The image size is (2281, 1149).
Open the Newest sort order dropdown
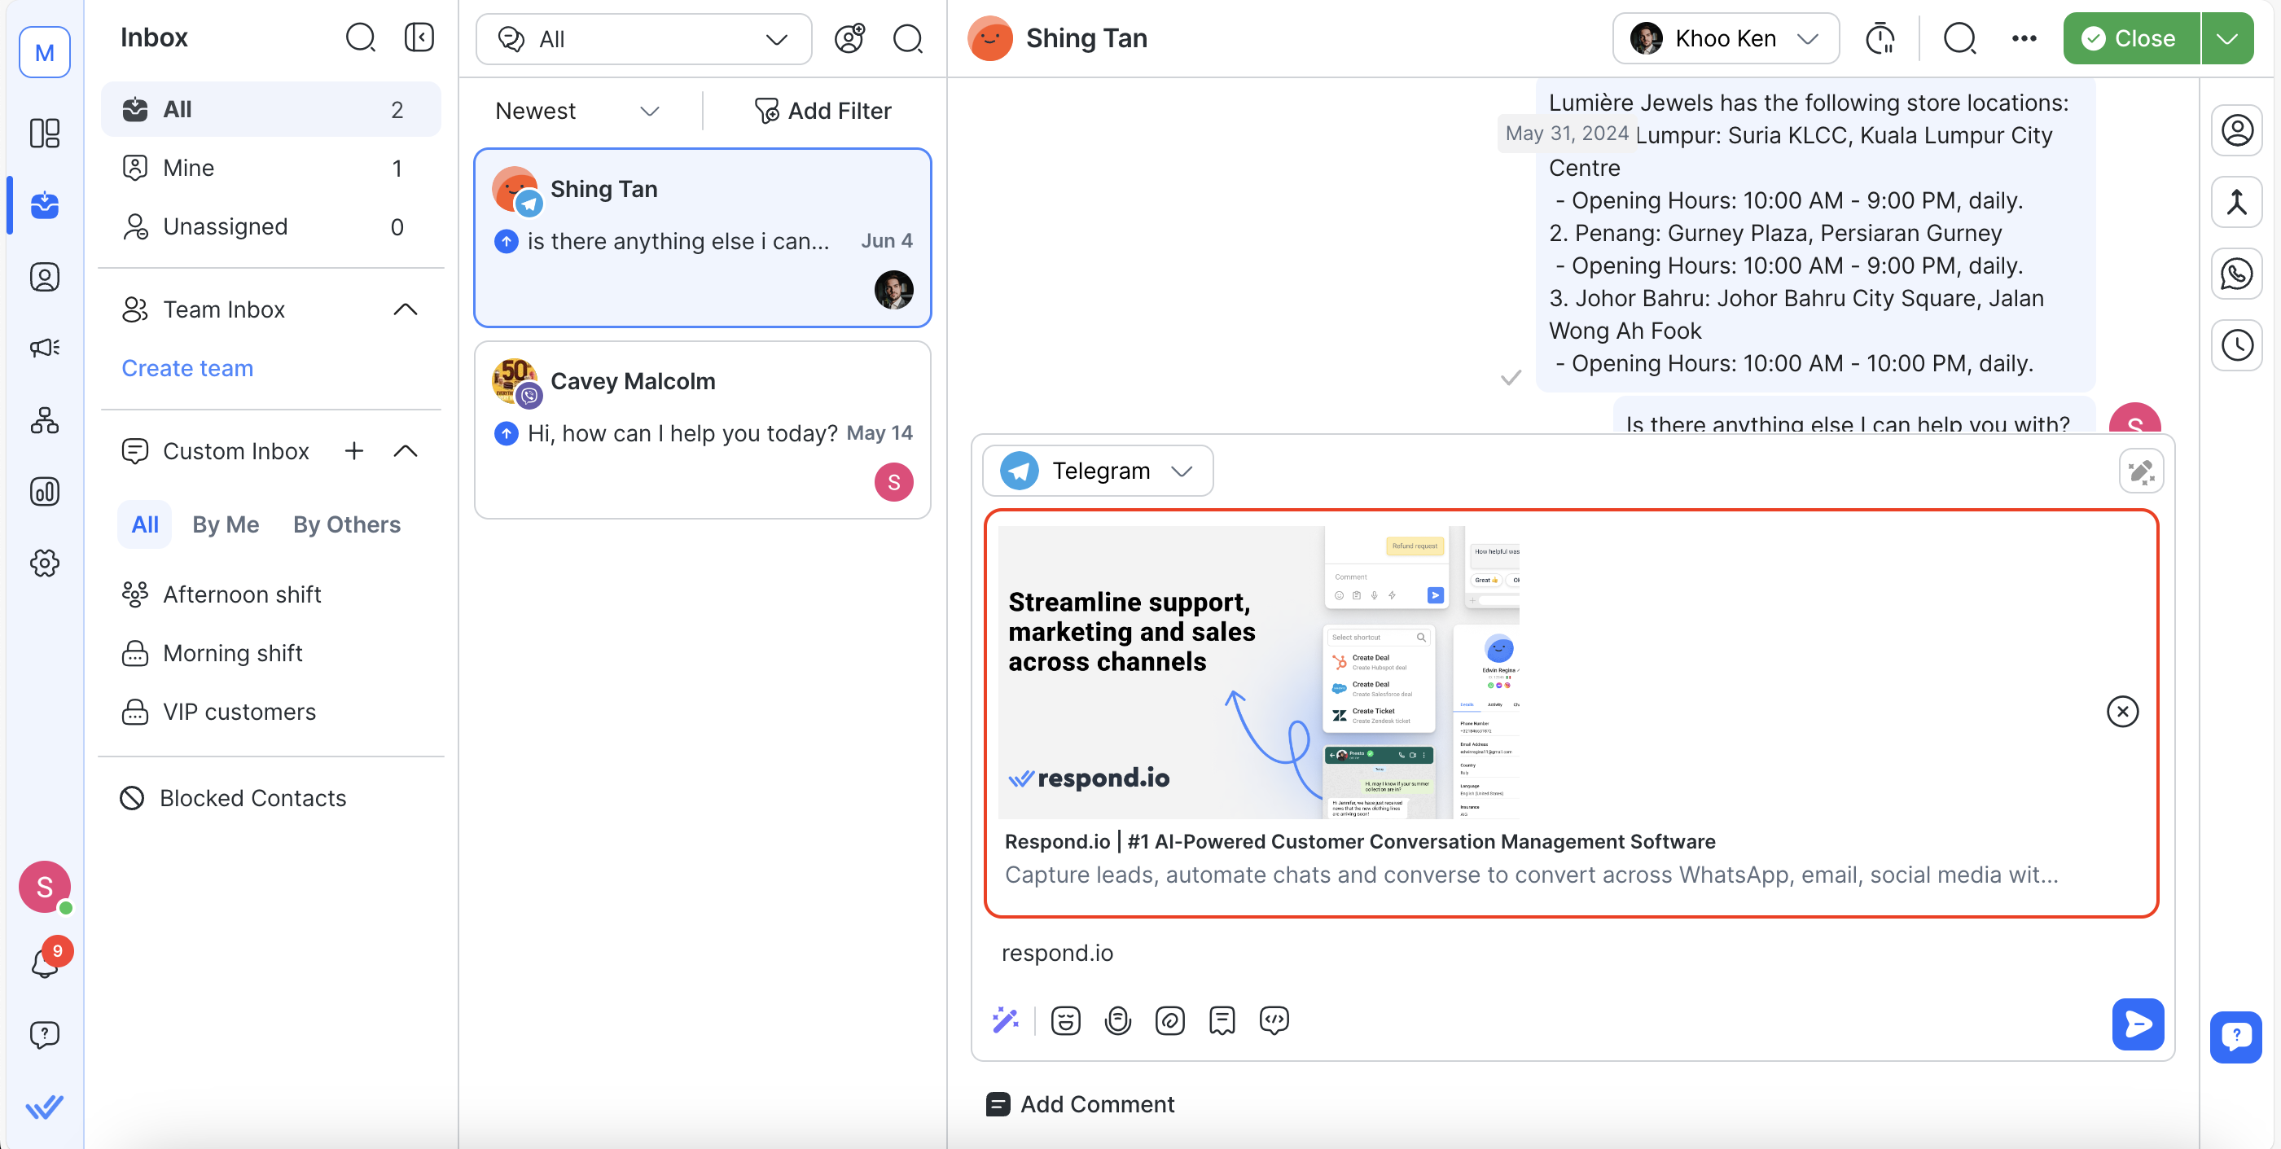577,111
